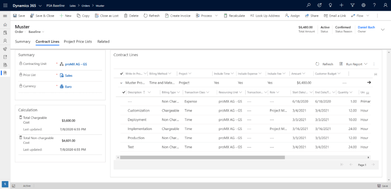Screen dimensions: 391x189
Task: Open the assistant lightbulb icon
Action: [330, 5]
